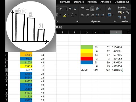Click the accounting number format icon

pos(120,12)
